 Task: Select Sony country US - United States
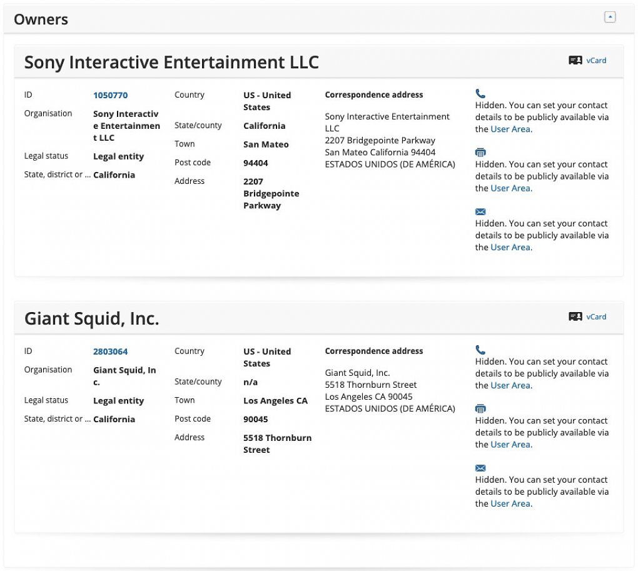pyautogui.click(x=267, y=101)
